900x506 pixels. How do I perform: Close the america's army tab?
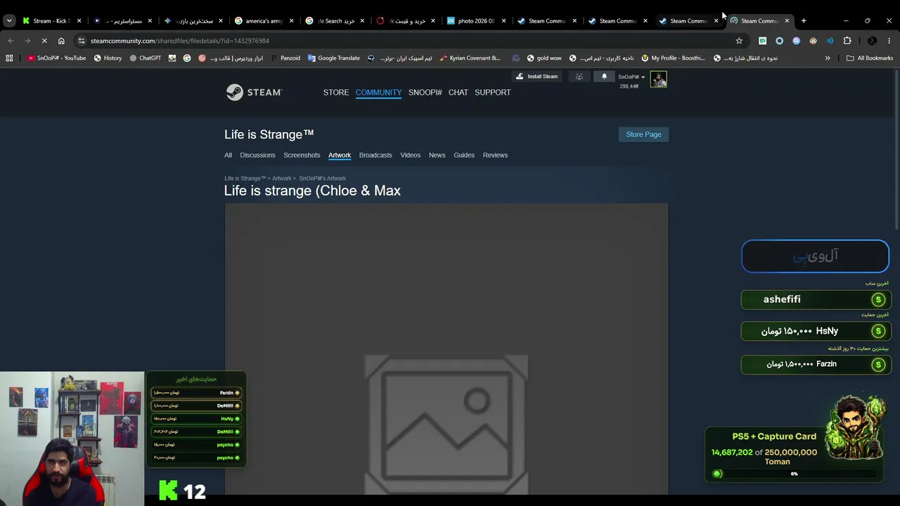pyautogui.click(x=291, y=21)
